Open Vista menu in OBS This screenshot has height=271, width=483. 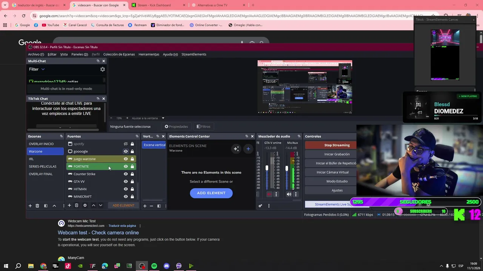(x=64, y=54)
